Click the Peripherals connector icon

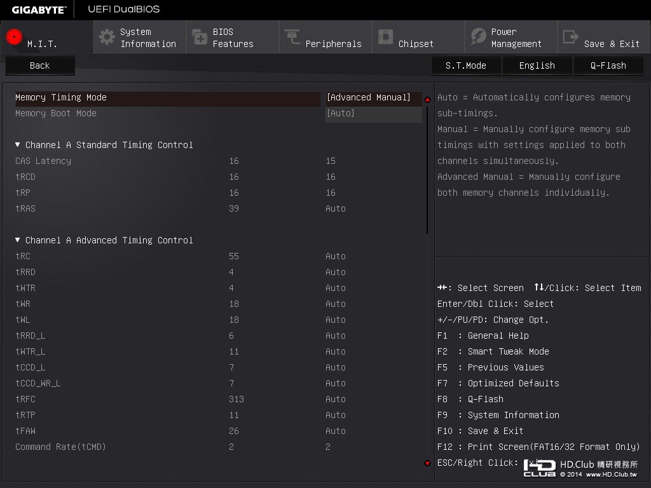coord(292,36)
